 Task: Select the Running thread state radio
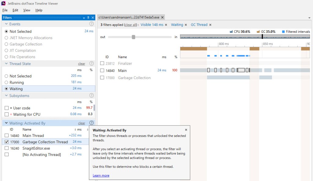click(6, 82)
